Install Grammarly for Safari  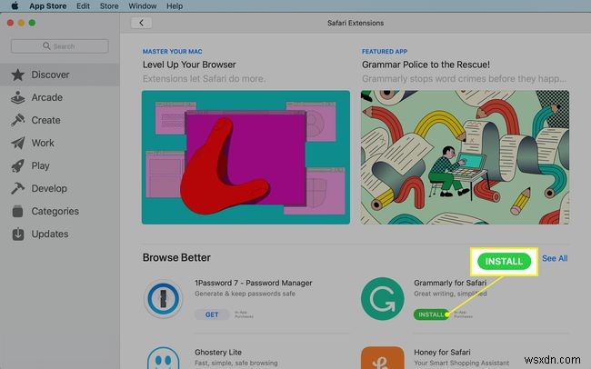coord(431,314)
